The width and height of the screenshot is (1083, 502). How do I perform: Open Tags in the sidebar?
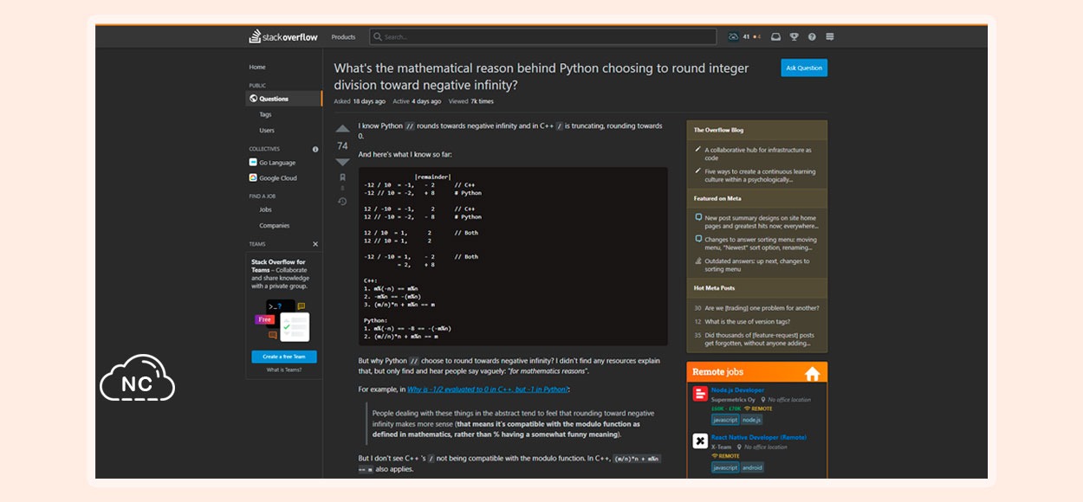point(265,114)
